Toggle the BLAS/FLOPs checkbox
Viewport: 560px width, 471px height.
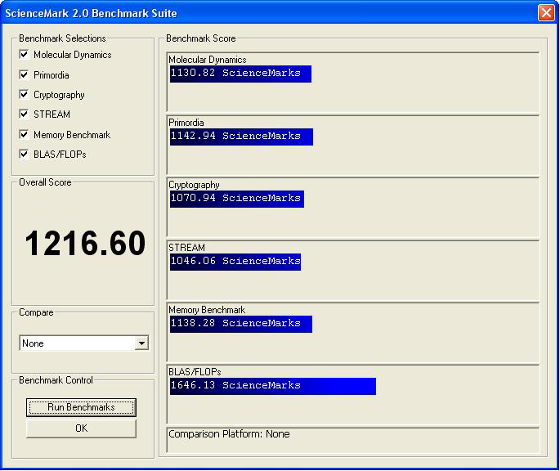[x=24, y=154]
